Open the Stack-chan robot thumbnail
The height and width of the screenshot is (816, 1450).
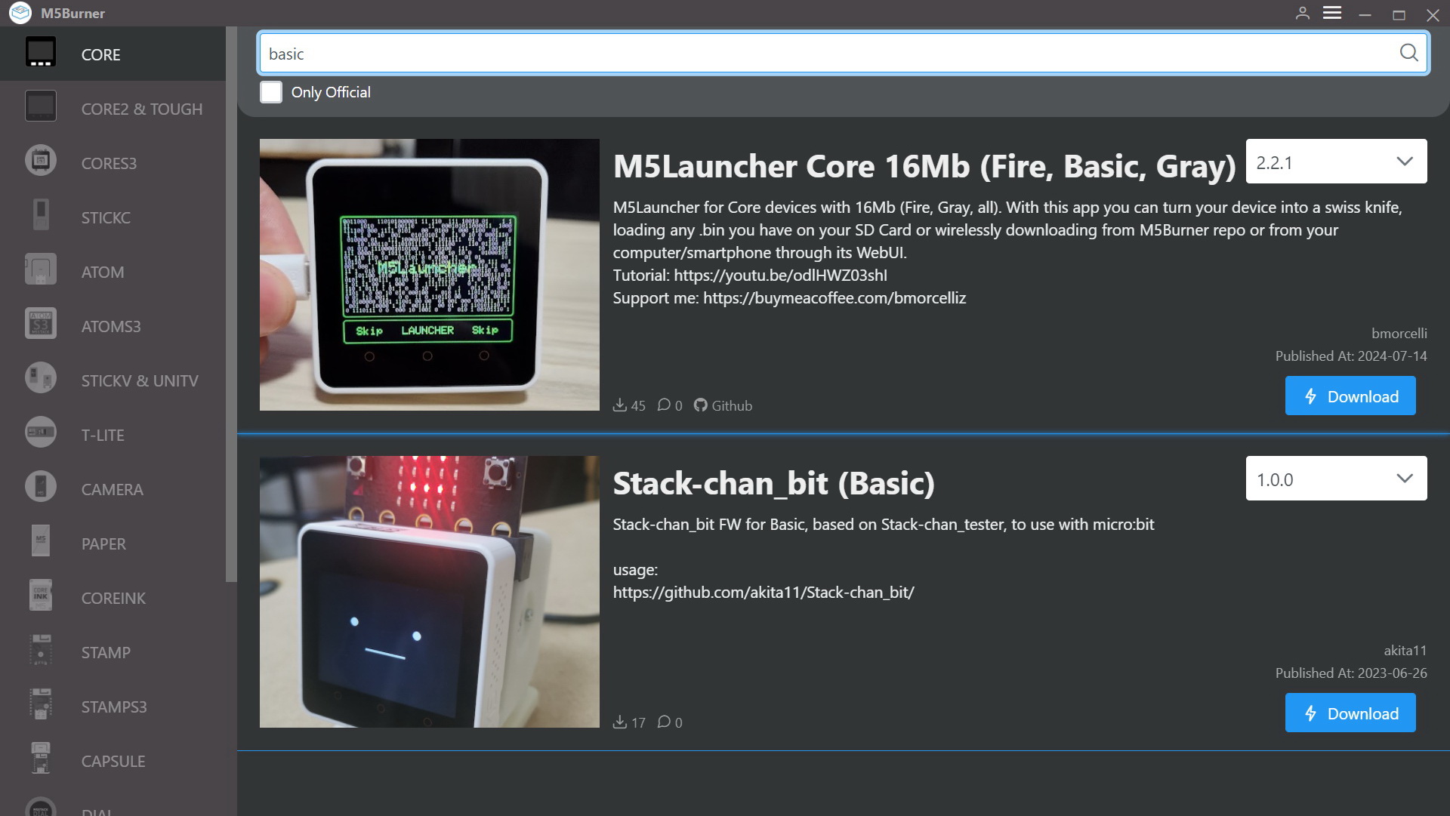(x=430, y=592)
